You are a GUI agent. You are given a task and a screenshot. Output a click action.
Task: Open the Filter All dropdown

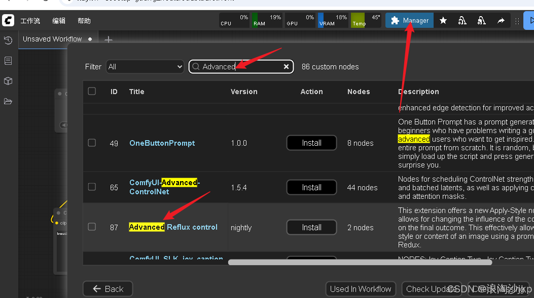point(145,67)
